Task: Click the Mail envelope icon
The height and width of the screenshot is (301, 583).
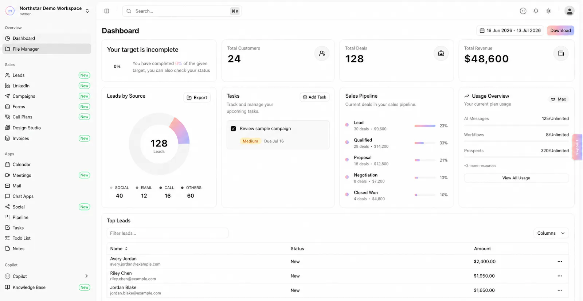Action: [x=7, y=186]
